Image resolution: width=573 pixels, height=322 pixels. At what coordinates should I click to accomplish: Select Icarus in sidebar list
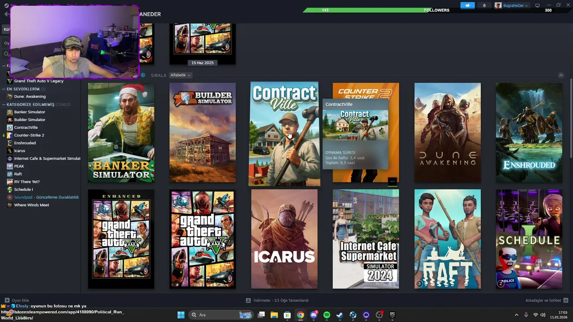pos(20,151)
